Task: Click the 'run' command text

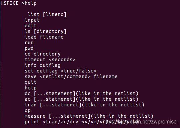Action: pos(29,43)
